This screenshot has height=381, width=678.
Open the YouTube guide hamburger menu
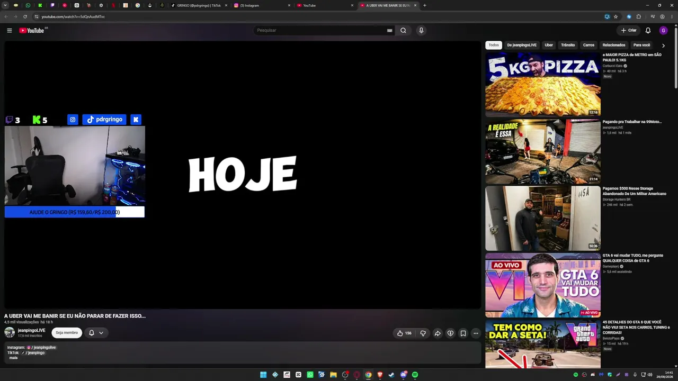[9, 30]
